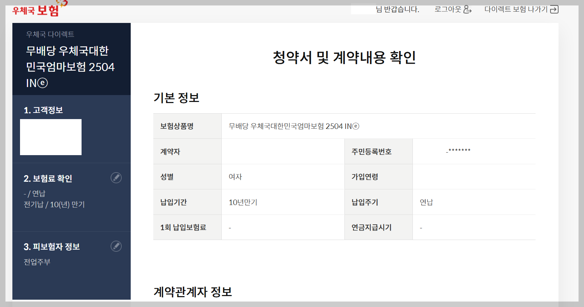Open step 2. 보험료 확인 in sidebar
This screenshot has width=584, height=307.
click(x=48, y=178)
